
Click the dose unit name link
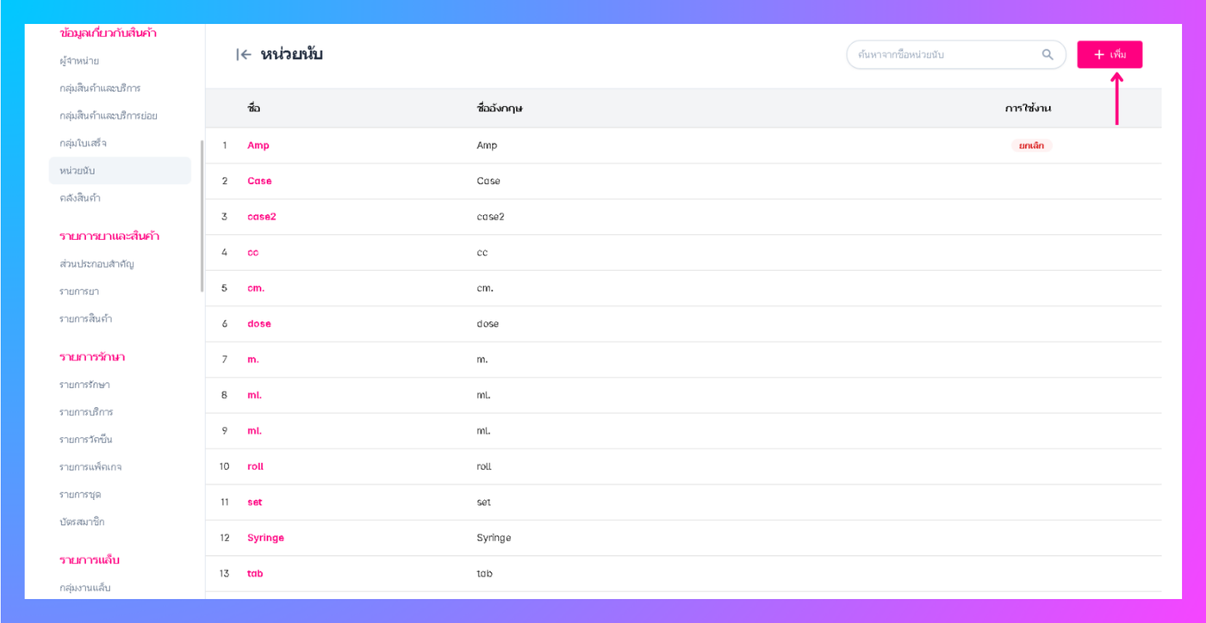pyautogui.click(x=259, y=324)
